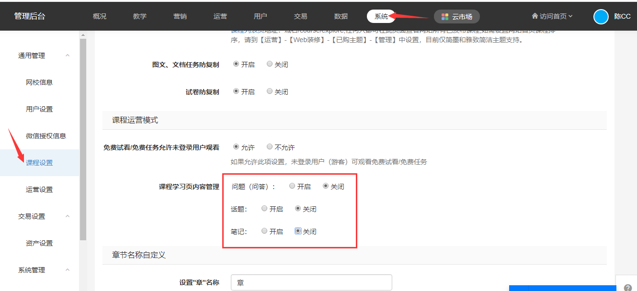The image size is (637, 291).
Task: Go to 运营设置 in sidebar
Action: [x=39, y=190]
